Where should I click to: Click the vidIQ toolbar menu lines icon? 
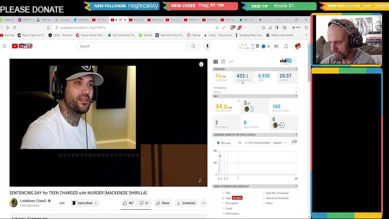(268, 46)
